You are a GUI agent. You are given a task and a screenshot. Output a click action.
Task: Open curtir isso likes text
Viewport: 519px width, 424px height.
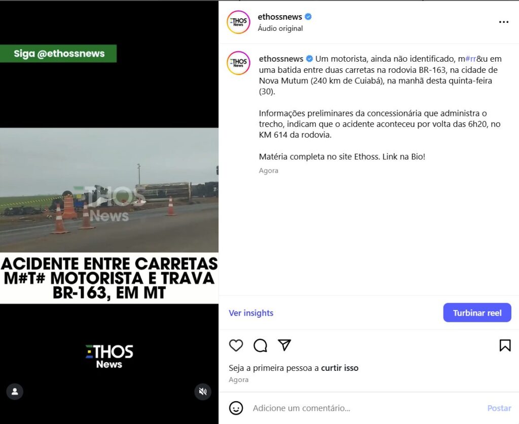(340, 368)
